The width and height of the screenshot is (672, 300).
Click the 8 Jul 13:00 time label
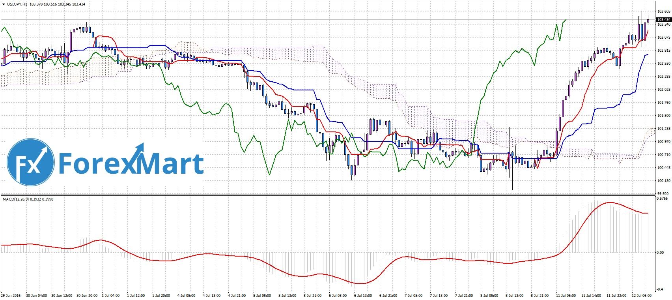(515, 295)
